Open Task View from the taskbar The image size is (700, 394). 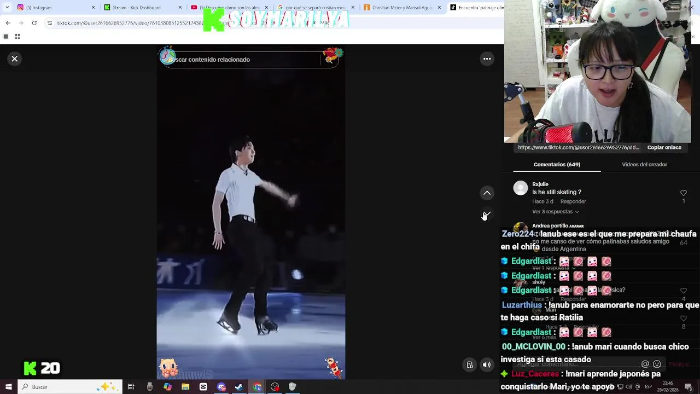131,387
